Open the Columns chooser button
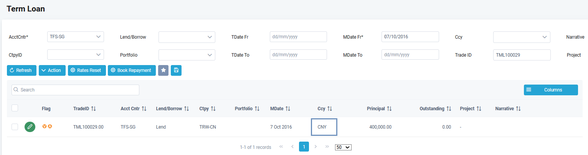 pyautogui.click(x=550, y=90)
